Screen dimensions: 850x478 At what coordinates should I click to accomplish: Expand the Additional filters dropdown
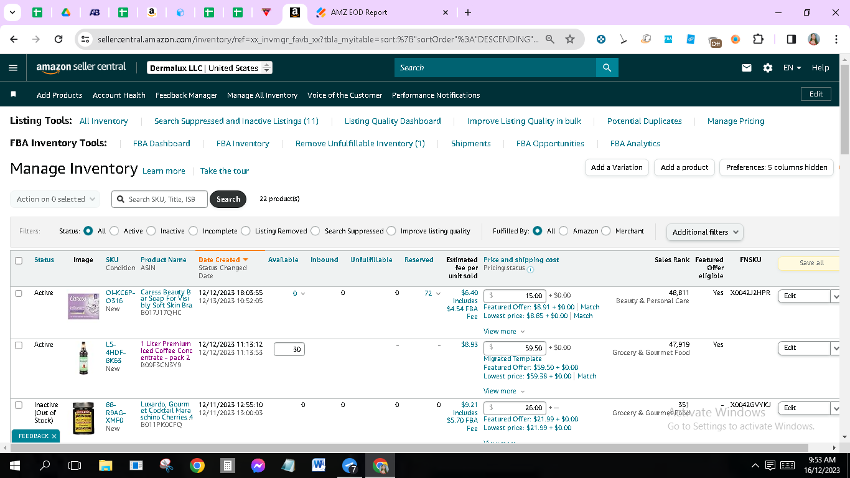click(x=704, y=232)
